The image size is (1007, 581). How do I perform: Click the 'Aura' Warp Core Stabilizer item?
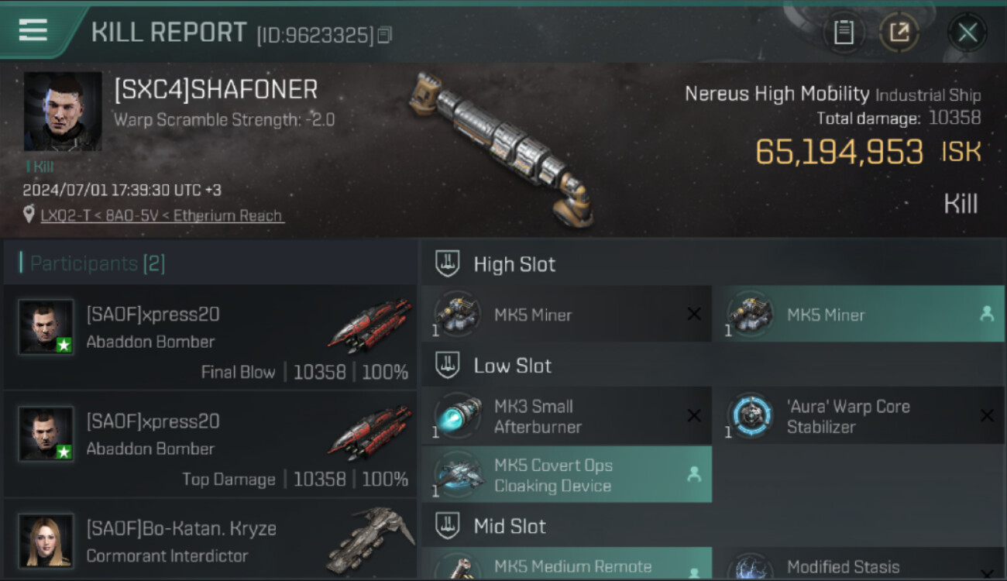coord(858,416)
